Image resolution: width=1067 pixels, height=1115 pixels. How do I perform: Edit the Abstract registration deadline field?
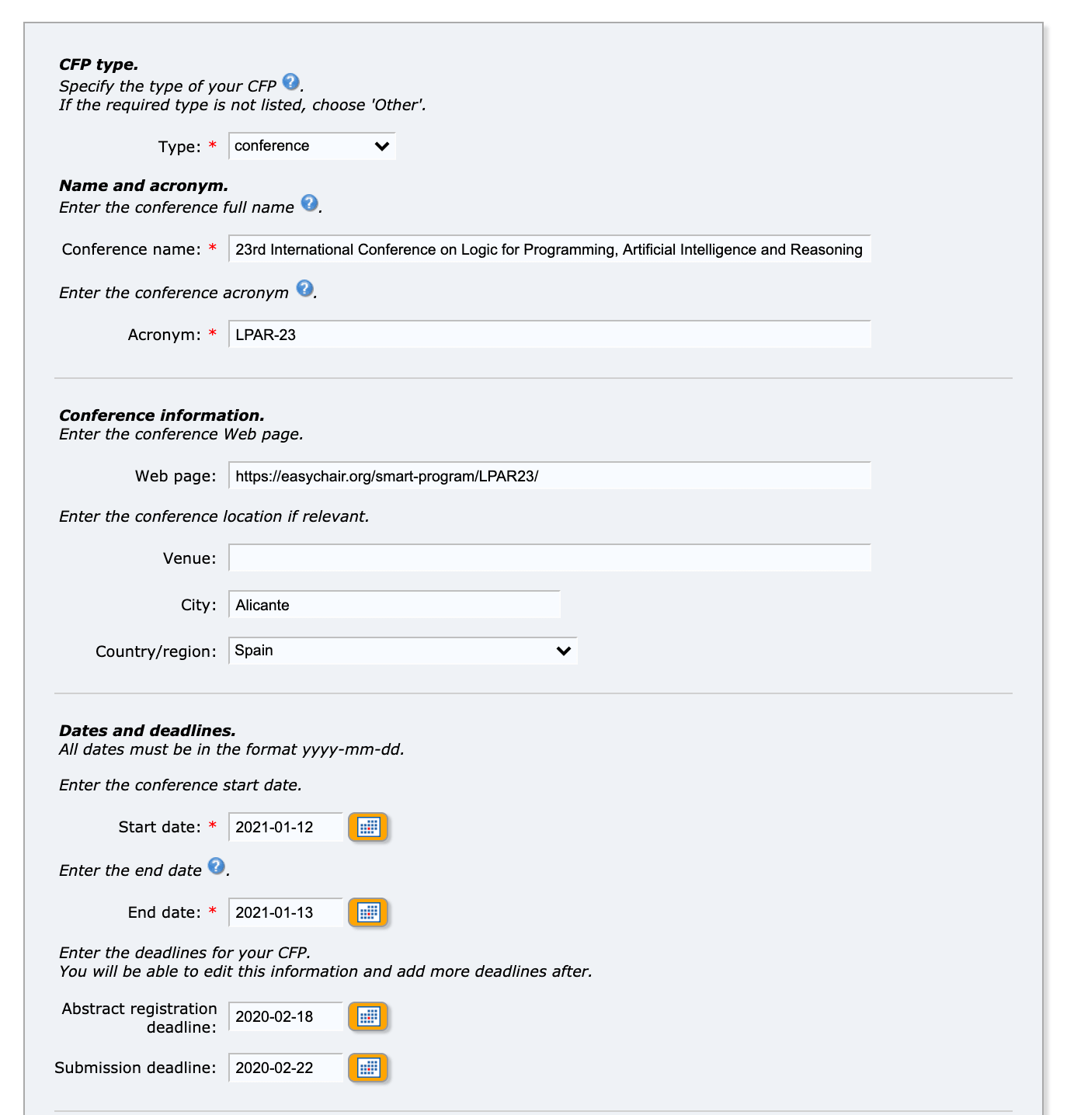click(285, 1016)
